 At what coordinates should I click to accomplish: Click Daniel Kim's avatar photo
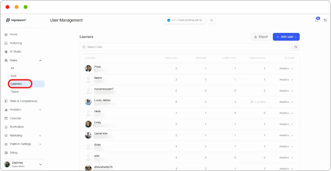[x=88, y=135]
